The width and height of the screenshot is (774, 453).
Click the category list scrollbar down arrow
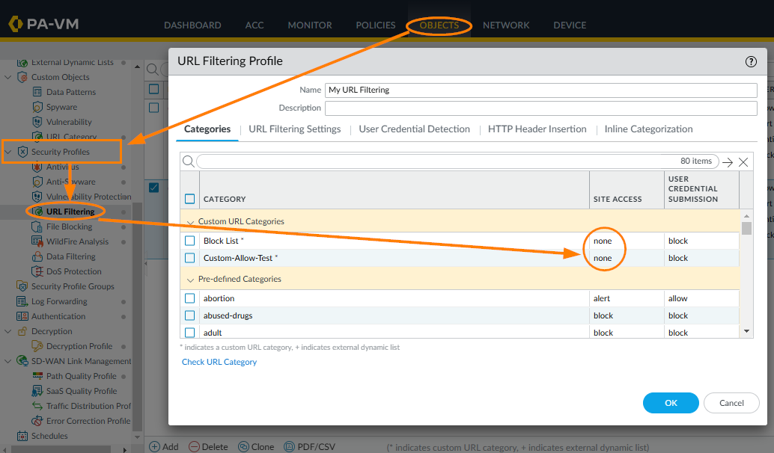(746, 330)
